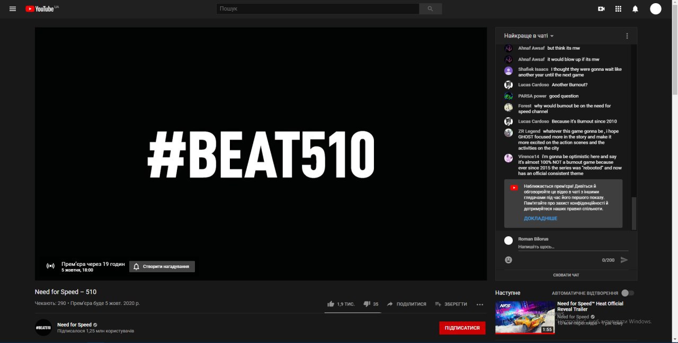Click the search magnifier button
This screenshot has width=678, height=343.
click(430, 9)
